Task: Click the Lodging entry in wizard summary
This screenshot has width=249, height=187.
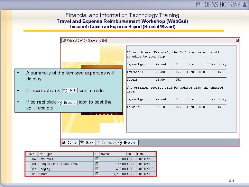Action: (x=133, y=107)
